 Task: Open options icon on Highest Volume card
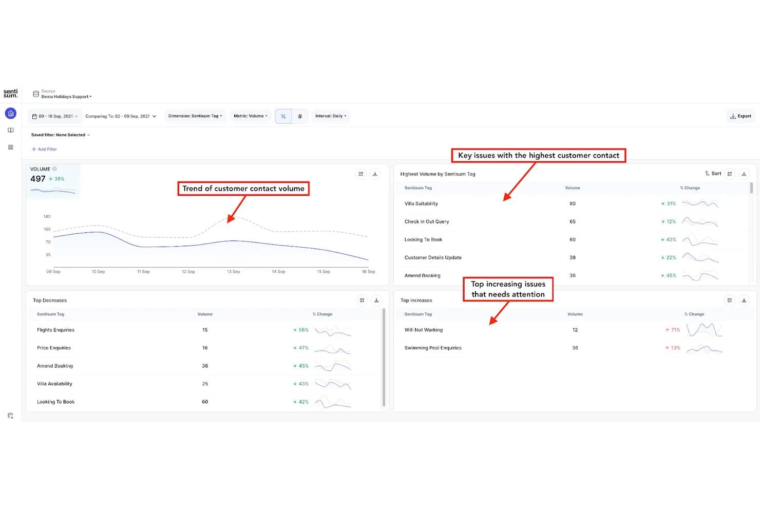730,174
